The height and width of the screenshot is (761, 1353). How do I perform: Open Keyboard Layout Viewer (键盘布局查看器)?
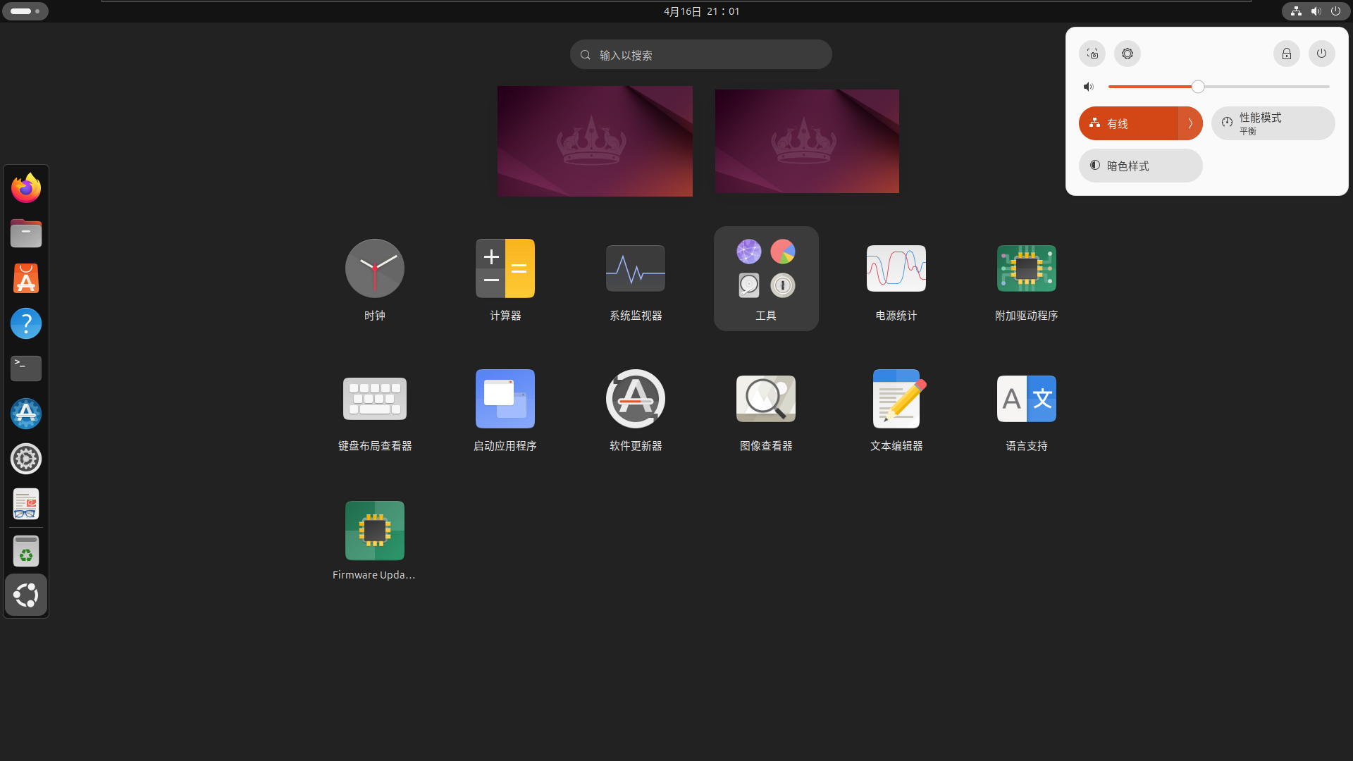pyautogui.click(x=374, y=399)
